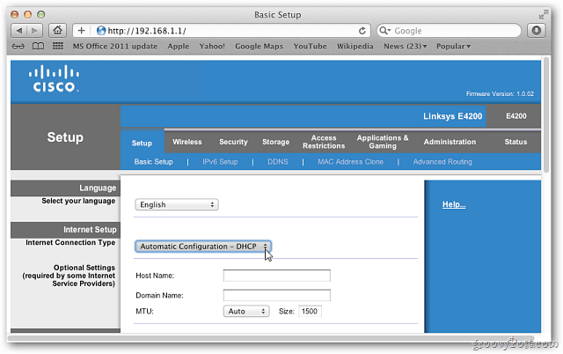Switch to the Security tab
This screenshot has width=563, height=354.
tap(233, 142)
